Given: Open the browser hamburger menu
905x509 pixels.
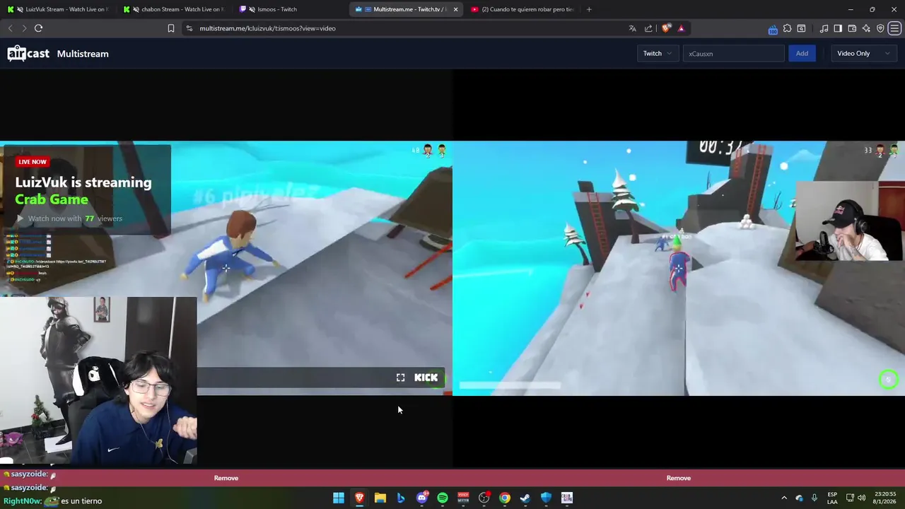Looking at the screenshot, I should click(x=895, y=28).
